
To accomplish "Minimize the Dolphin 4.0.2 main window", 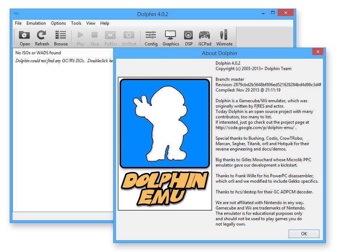I will tap(263, 13).
